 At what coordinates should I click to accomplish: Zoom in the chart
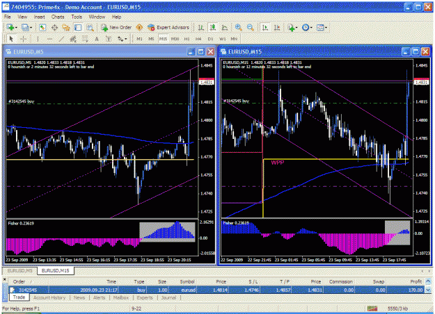tap(238, 27)
